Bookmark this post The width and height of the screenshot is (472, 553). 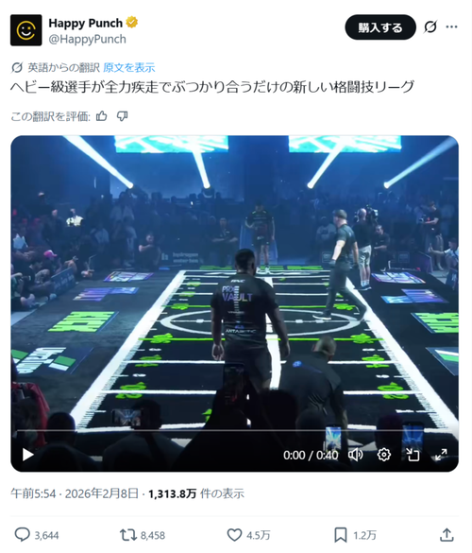pos(340,535)
